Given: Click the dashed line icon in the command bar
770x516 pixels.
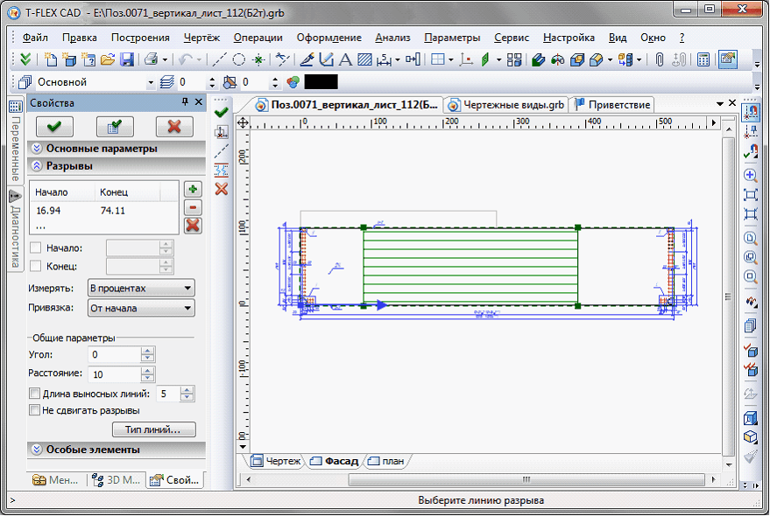Looking at the screenshot, I should [x=222, y=151].
